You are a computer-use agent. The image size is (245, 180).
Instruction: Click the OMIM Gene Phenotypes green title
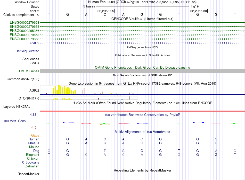142,67
